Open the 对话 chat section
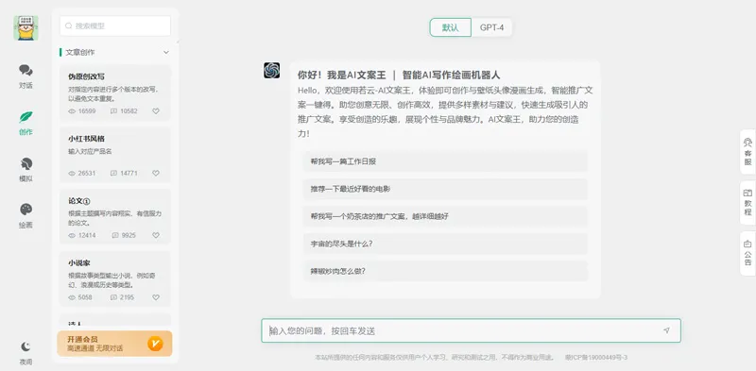756x371 pixels. coord(26,76)
